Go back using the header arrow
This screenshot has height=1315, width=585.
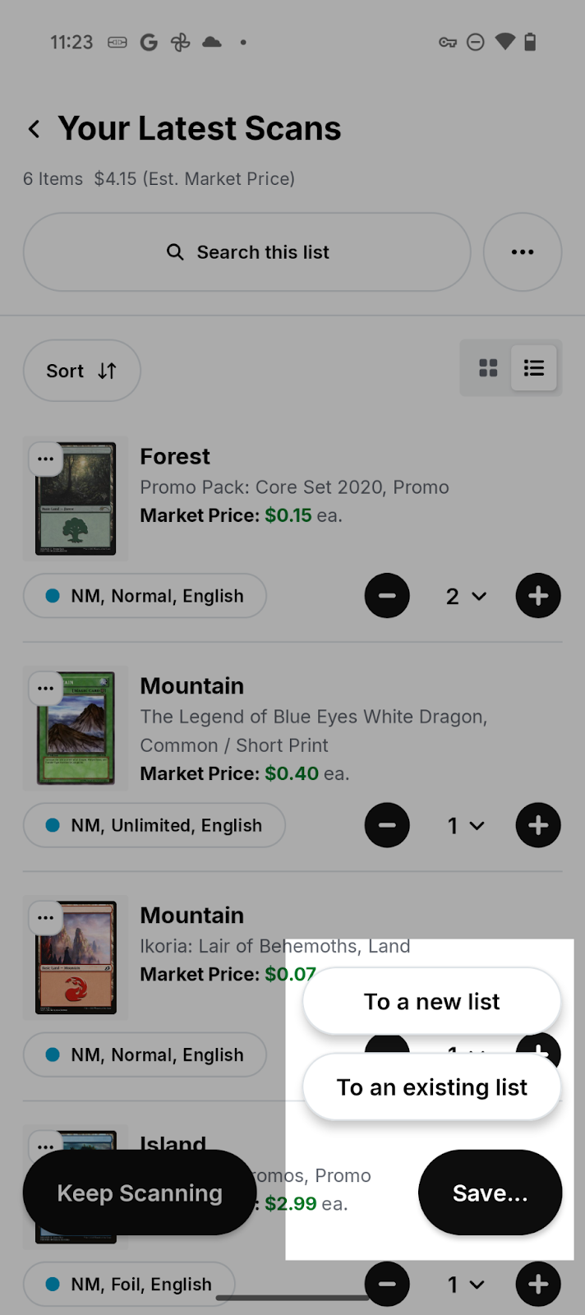coord(34,129)
